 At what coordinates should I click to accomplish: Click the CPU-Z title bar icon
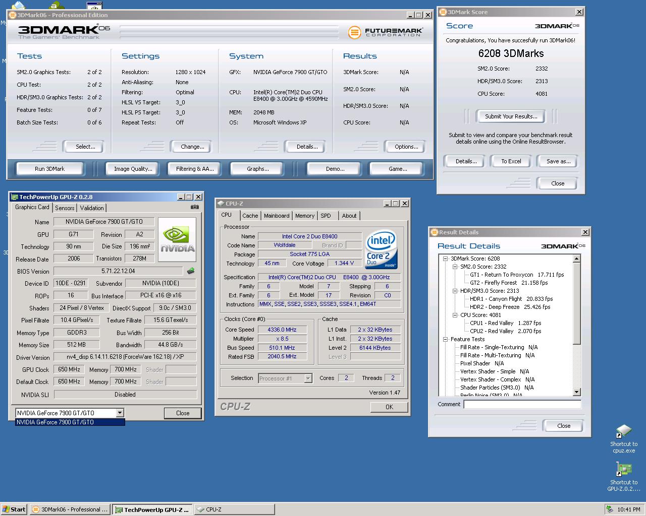221,204
